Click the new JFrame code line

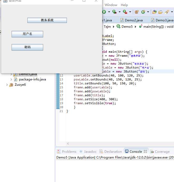123,56
